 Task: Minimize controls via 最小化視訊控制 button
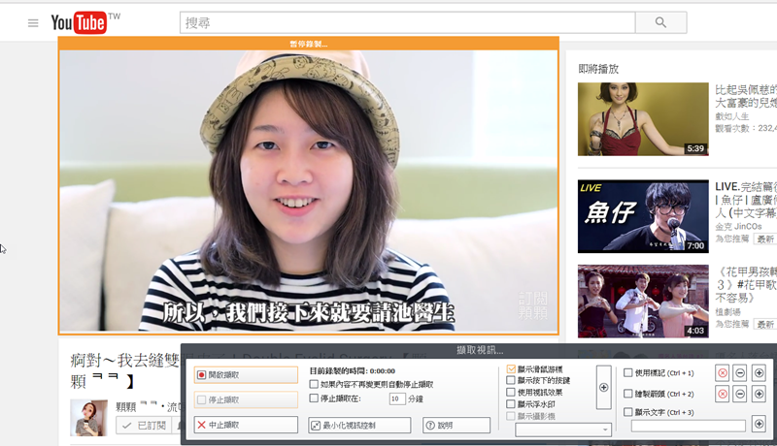click(359, 426)
